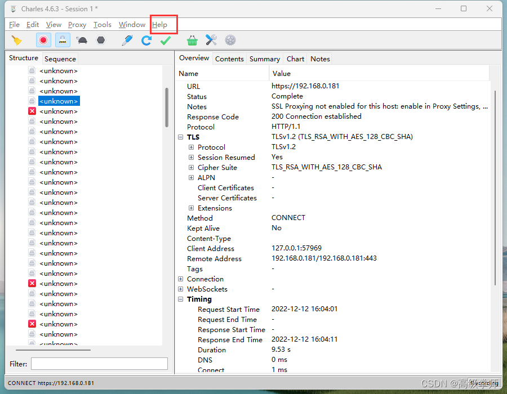Screen dimensions: 507x394
Task: Open Settings gear icon in toolbar
Action: (x=230, y=40)
